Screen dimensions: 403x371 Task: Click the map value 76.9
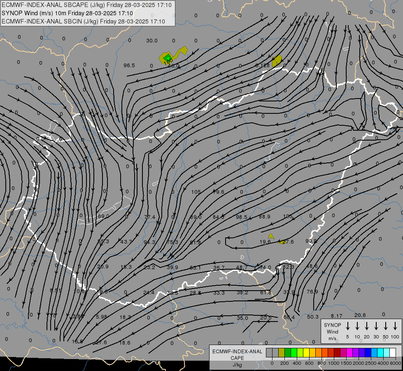[x=312, y=291]
